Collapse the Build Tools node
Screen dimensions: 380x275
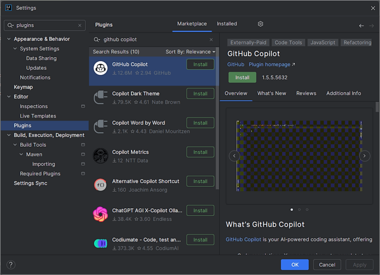coord(15,145)
